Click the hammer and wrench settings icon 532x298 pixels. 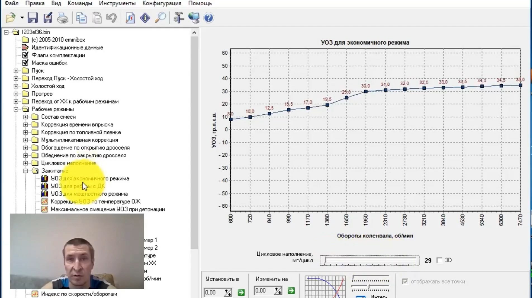(179, 18)
